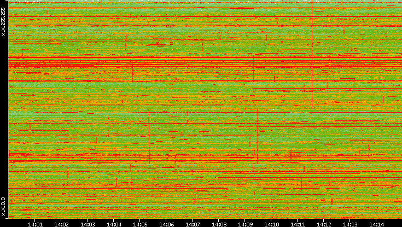The image size is (402, 227).
Task: Click the 14:12 time axis label
Action: [324, 224]
